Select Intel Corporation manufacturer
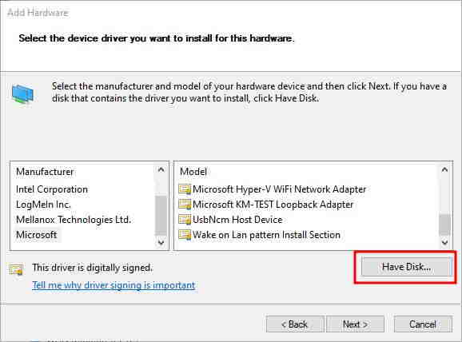Image resolution: width=462 pixels, height=342 pixels. [x=52, y=189]
